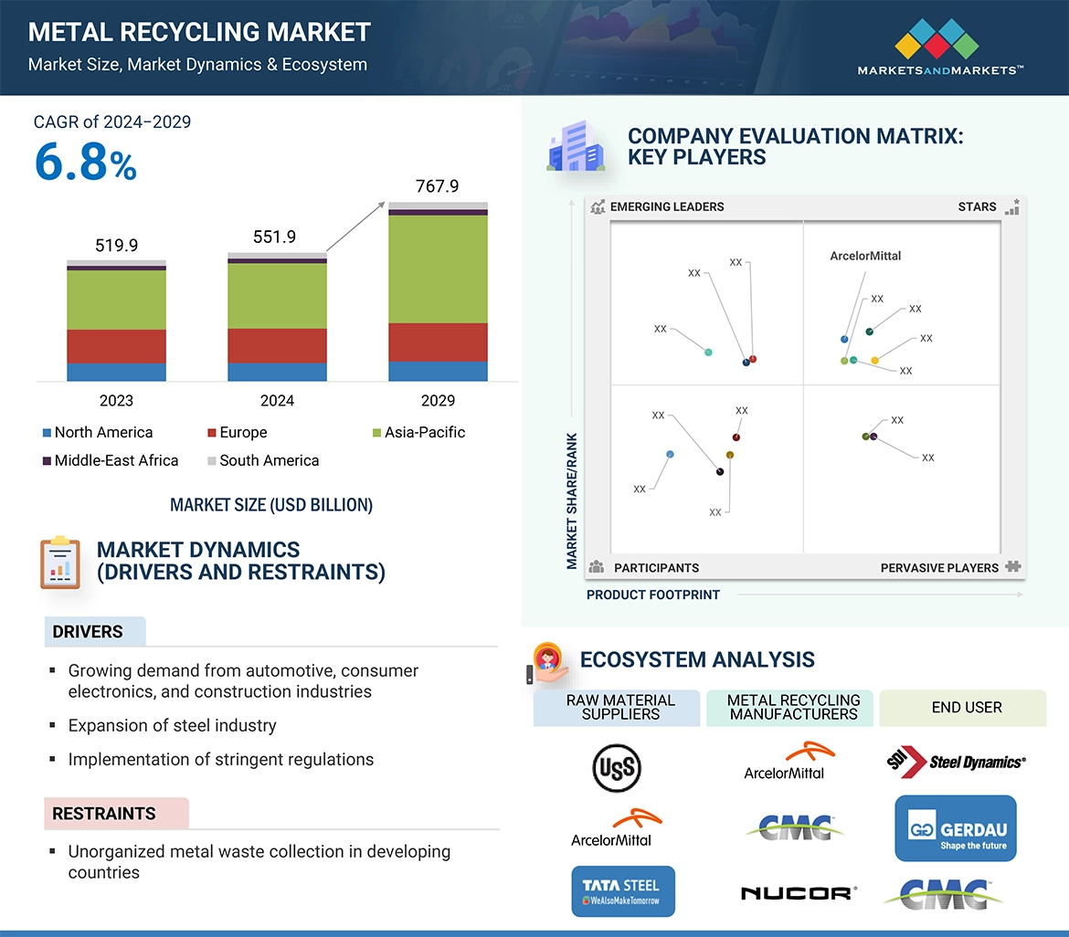Select the Raw Material Suppliers header

point(619,708)
